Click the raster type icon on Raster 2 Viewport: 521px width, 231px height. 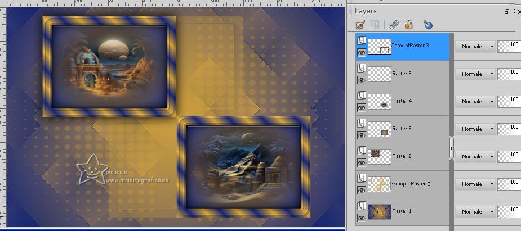coord(362,151)
